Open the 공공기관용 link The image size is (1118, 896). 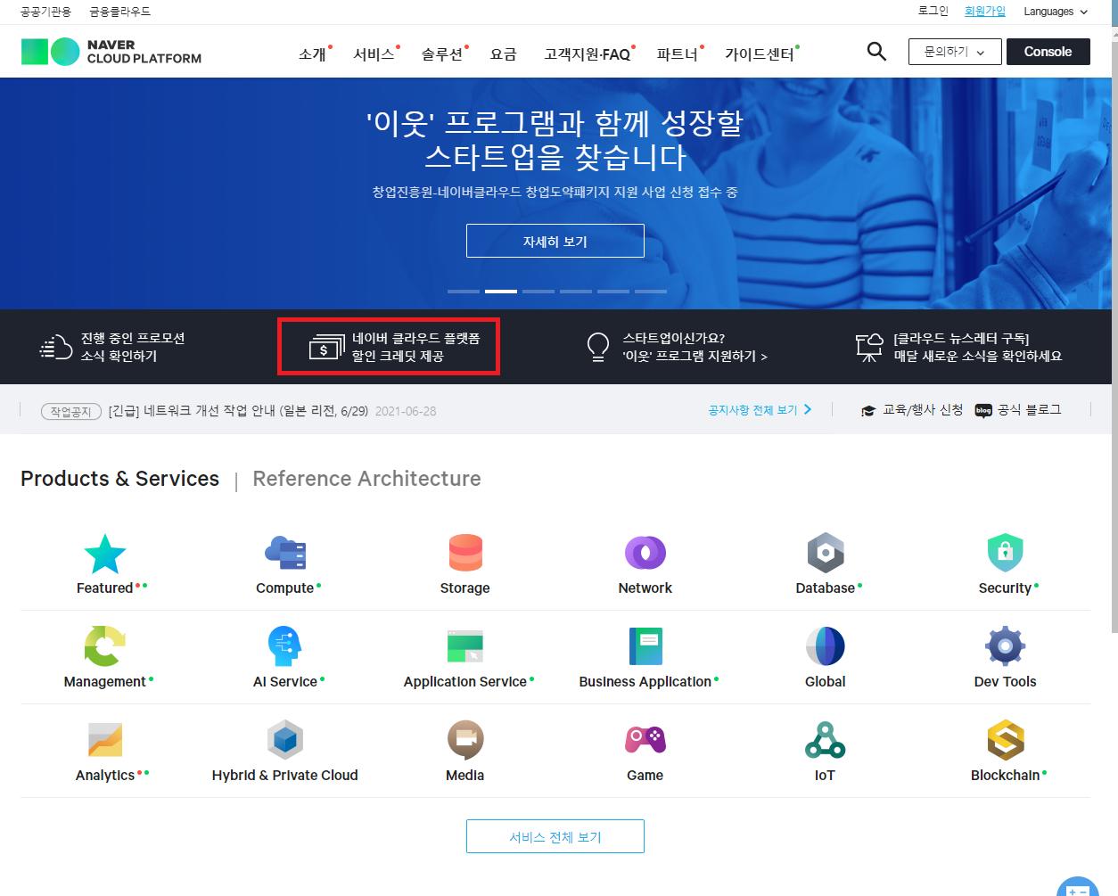pyautogui.click(x=45, y=12)
